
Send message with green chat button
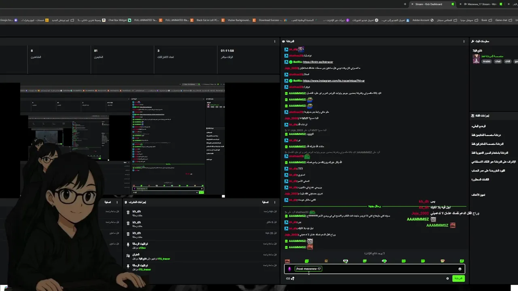pos(458,278)
